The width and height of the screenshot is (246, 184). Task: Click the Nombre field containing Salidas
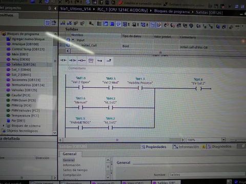pos(207,174)
